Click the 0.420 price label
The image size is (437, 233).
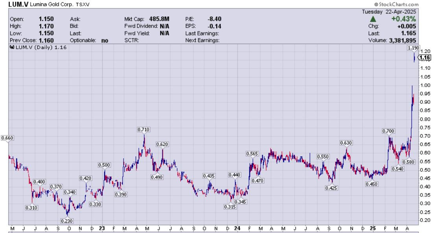point(85,178)
